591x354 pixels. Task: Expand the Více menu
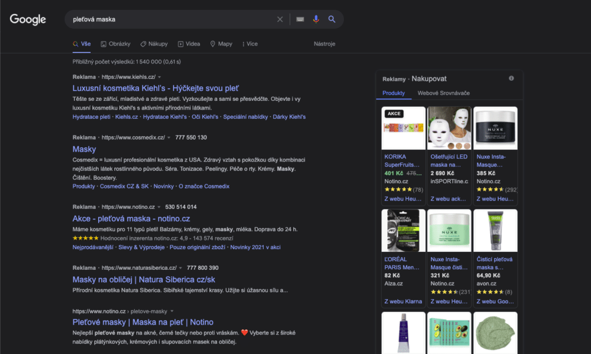[x=250, y=44]
